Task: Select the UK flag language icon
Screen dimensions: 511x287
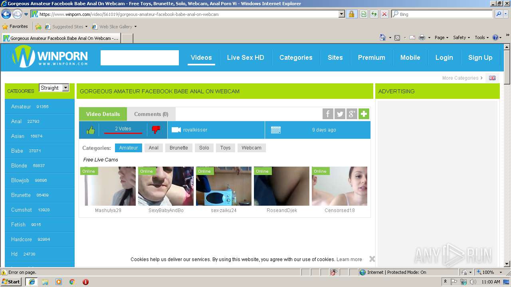Action: pos(492,78)
